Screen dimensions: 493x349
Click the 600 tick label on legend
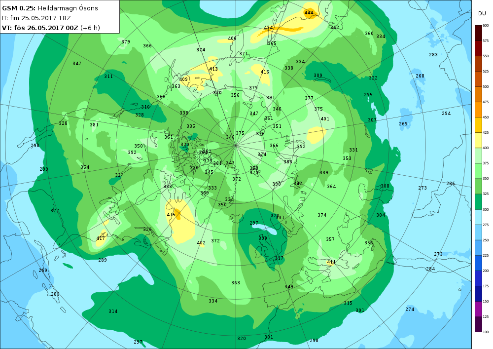pyautogui.click(x=486, y=26)
